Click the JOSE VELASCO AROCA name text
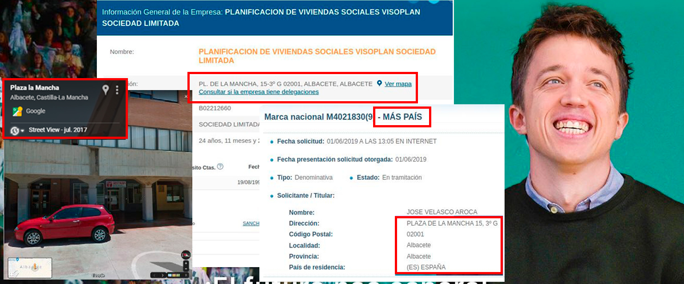Screen dimensions: 684x284 [442, 212]
